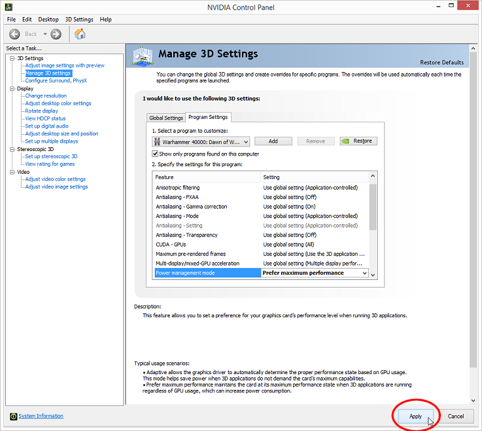Click the System Information icon

(x=13, y=416)
